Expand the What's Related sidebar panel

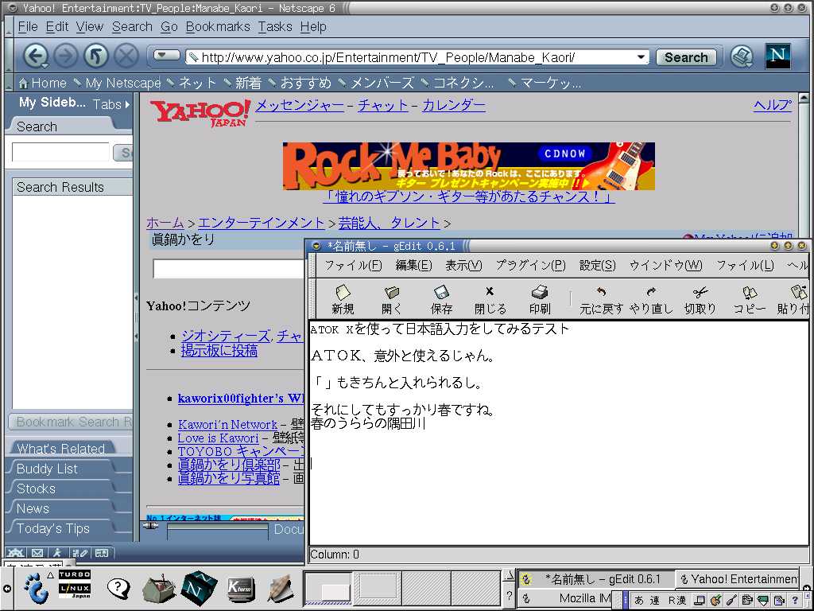click(60, 449)
